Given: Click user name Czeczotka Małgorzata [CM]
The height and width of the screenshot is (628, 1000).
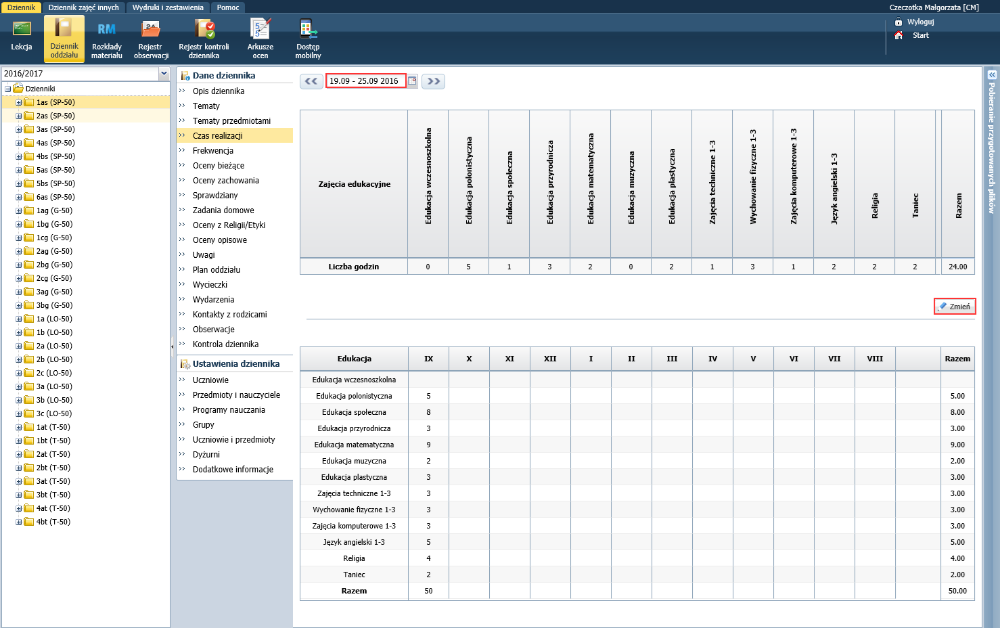Looking at the screenshot, I should pyautogui.click(x=934, y=7).
